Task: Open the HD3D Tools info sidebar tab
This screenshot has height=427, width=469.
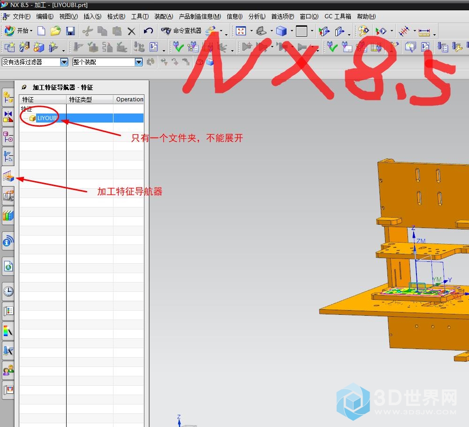Action: (x=8, y=241)
